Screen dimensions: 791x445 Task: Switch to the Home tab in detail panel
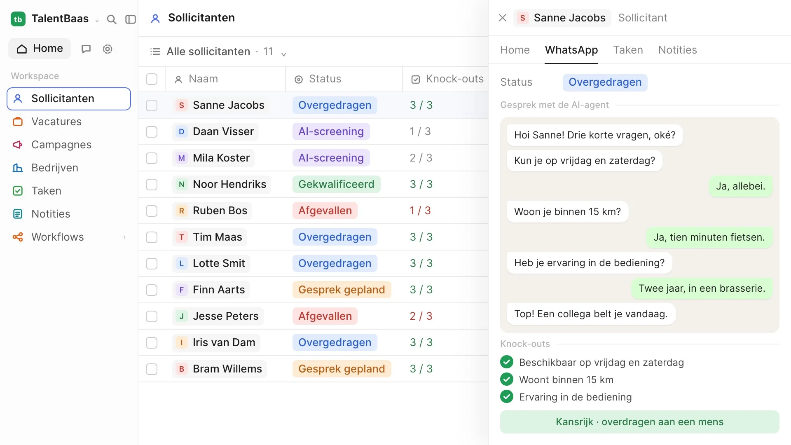(x=515, y=50)
